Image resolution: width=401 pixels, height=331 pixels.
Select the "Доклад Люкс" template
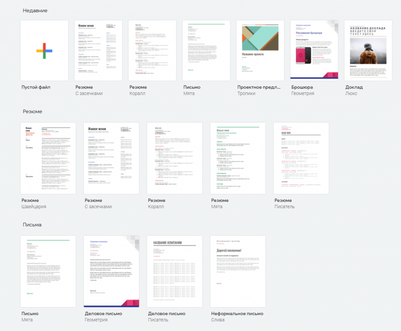368,50
